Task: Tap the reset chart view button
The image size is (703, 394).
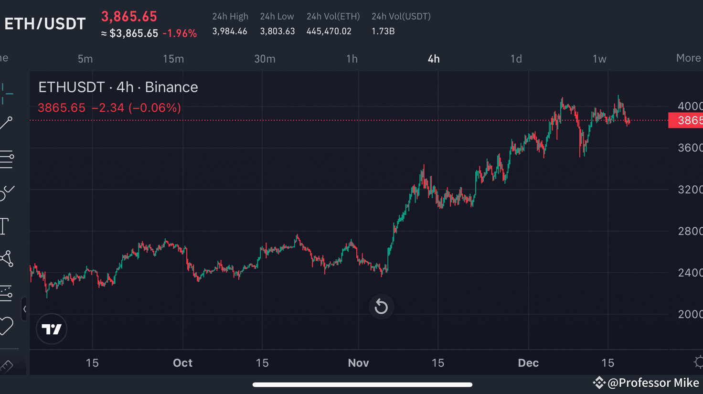Action: (381, 307)
